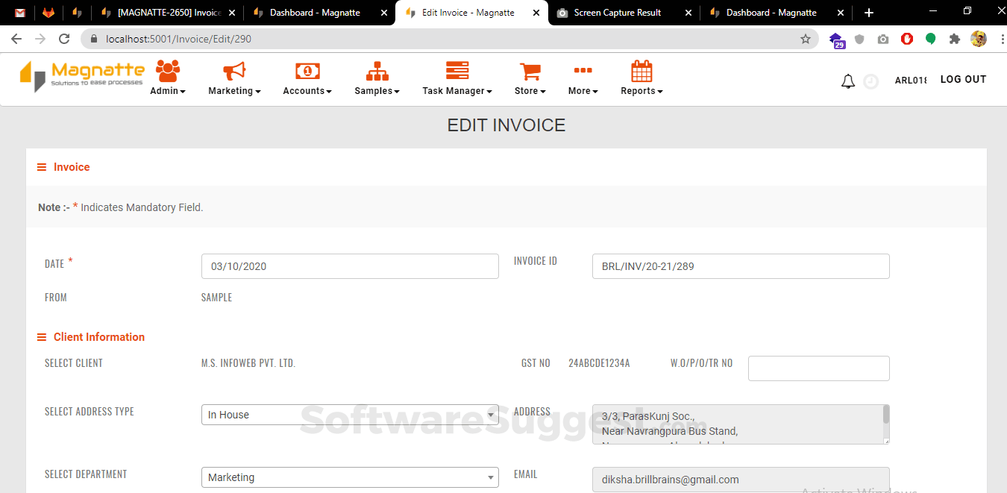Viewport: 1007px width, 493px height.
Task: Click the Accounts money icon
Action: tap(307, 72)
